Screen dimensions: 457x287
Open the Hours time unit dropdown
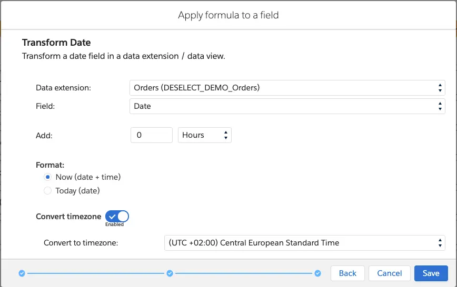coord(204,135)
